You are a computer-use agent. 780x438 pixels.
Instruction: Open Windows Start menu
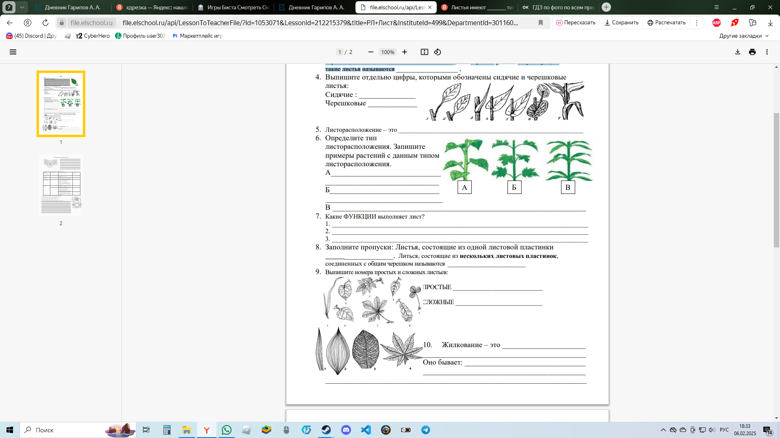[x=10, y=430]
